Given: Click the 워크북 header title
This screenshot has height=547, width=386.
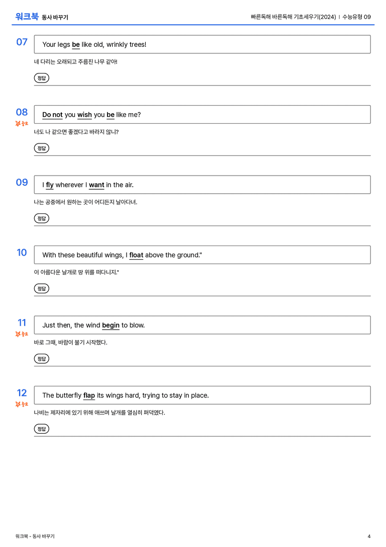Looking at the screenshot, I should [27, 17].
